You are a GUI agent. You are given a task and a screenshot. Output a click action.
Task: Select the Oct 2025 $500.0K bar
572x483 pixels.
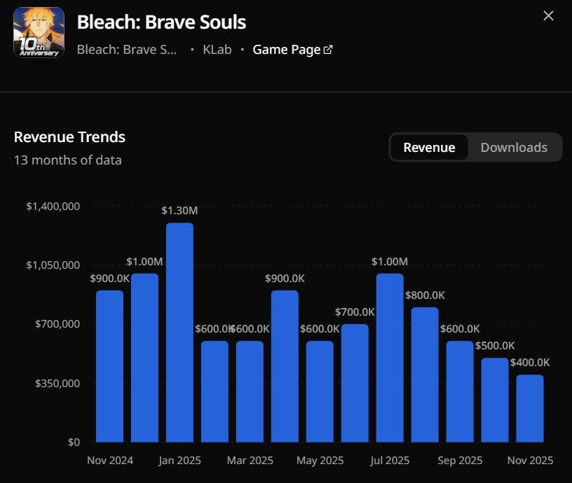pos(495,400)
